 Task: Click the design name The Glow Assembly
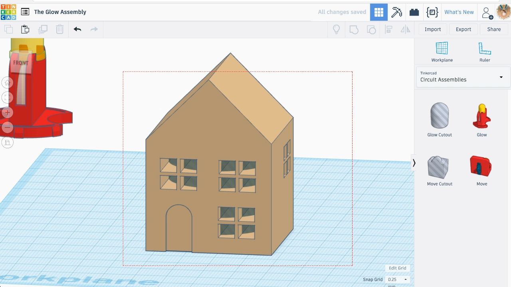coord(60,12)
